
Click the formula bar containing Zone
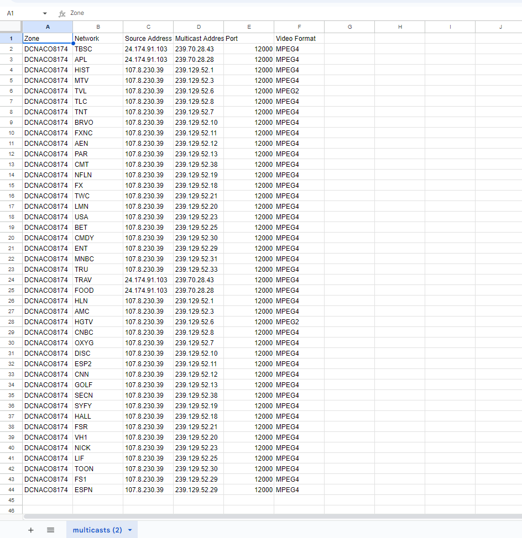coord(295,13)
